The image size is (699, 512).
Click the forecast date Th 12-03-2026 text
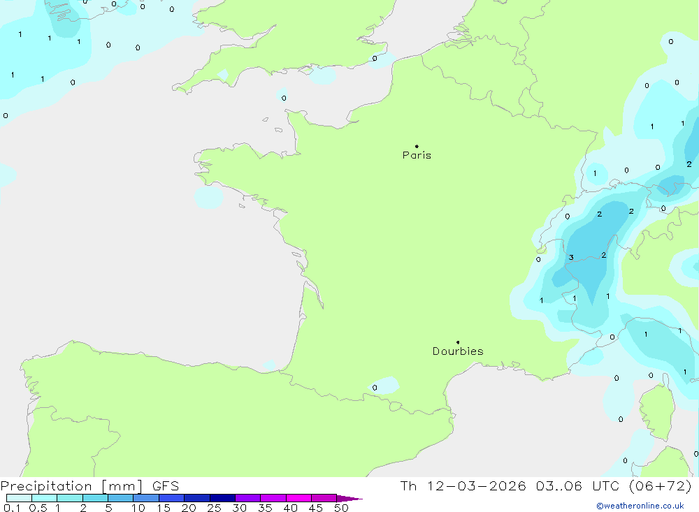[x=463, y=486]
